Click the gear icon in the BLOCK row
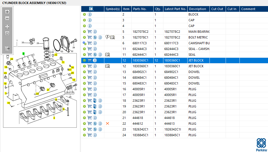Image resolution: width=268 pixels, height=152 pixels. click(x=84, y=14)
